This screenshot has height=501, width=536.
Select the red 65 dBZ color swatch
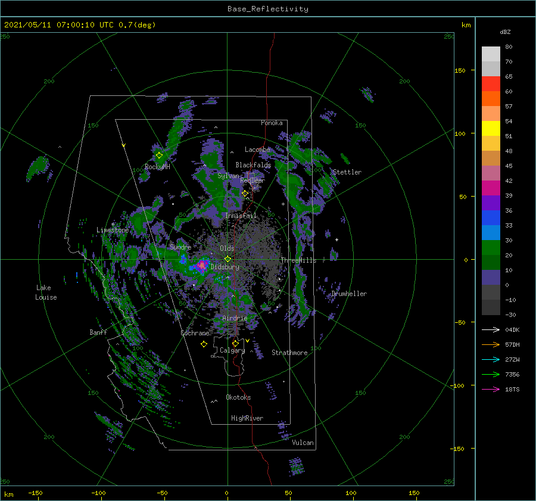pos(491,83)
